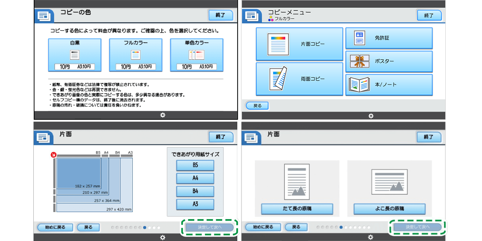
Task: Select the 免許証 license copy option
Action: (x=389, y=38)
